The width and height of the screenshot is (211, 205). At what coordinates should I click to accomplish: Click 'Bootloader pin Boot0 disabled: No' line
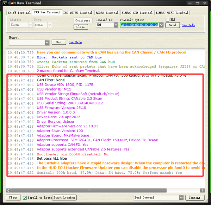coord(72,154)
